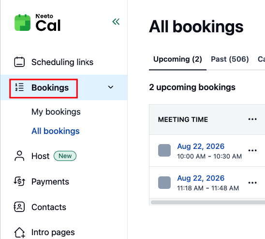The width and height of the screenshot is (265, 239).
Task: Open the My bookings page
Action: tap(56, 112)
